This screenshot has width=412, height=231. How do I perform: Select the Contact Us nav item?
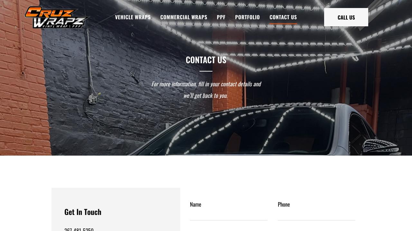click(x=283, y=17)
